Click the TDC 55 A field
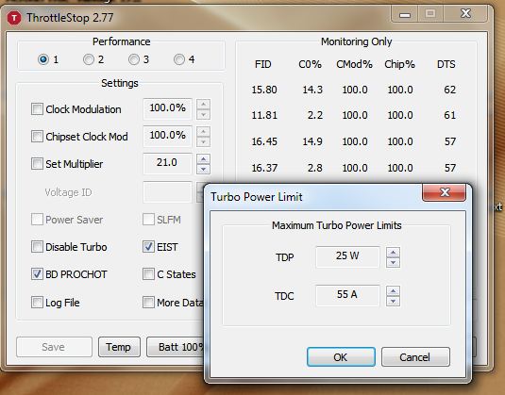Screen dimensions: 505x395 (x=347, y=296)
